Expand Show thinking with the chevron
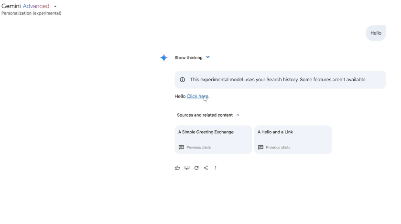401x224 pixels. pyautogui.click(x=208, y=57)
